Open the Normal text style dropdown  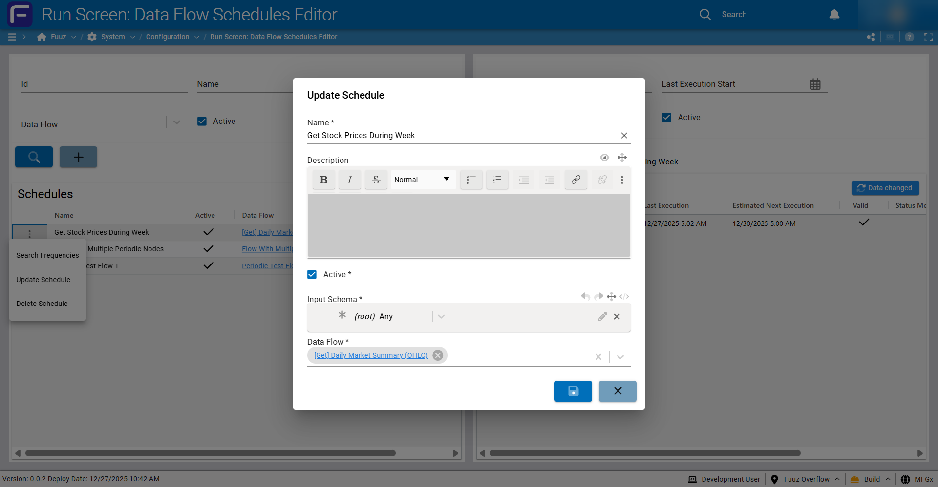[x=422, y=180]
